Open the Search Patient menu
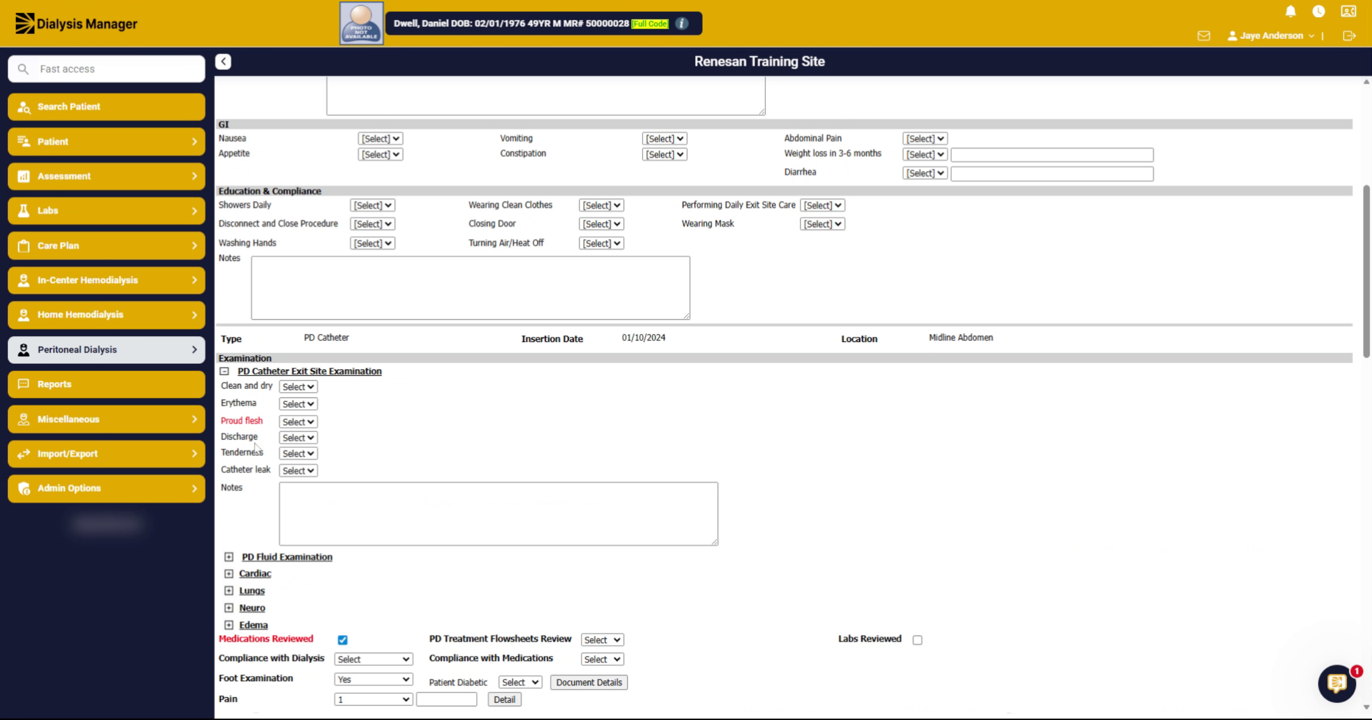Viewport: 1372px width, 720px height. [106, 107]
